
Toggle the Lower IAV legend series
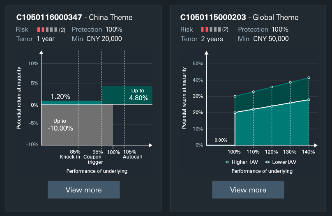[281, 162]
